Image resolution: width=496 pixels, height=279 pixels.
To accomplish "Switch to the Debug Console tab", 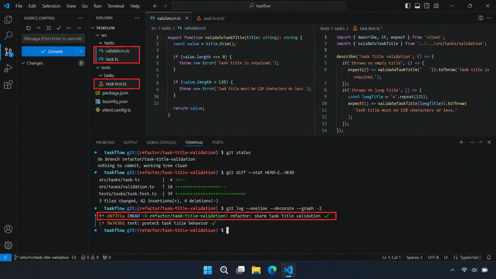I will coord(161,142).
